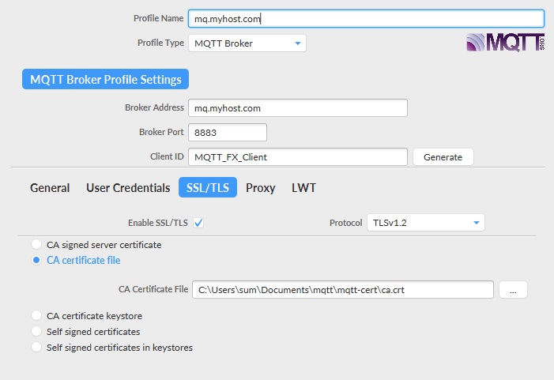Select CA certificate file radio button
This screenshot has width=554, height=380.
36,260
